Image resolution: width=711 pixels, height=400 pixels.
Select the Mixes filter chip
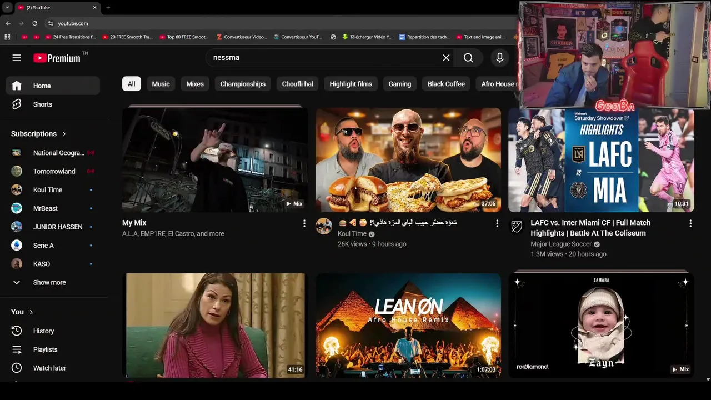[195, 84]
